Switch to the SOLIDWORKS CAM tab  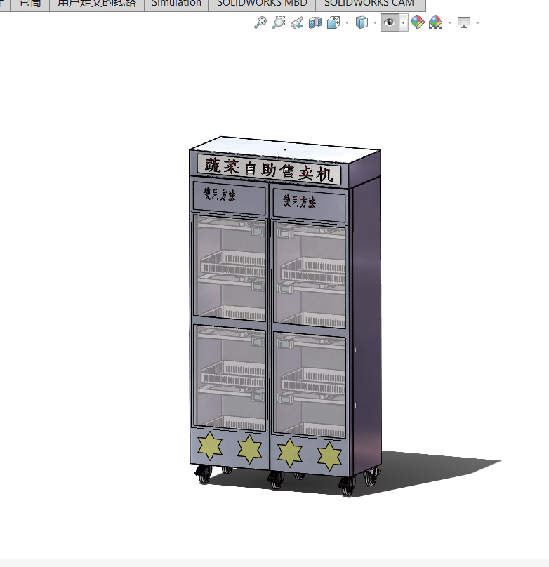coord(371,4)
